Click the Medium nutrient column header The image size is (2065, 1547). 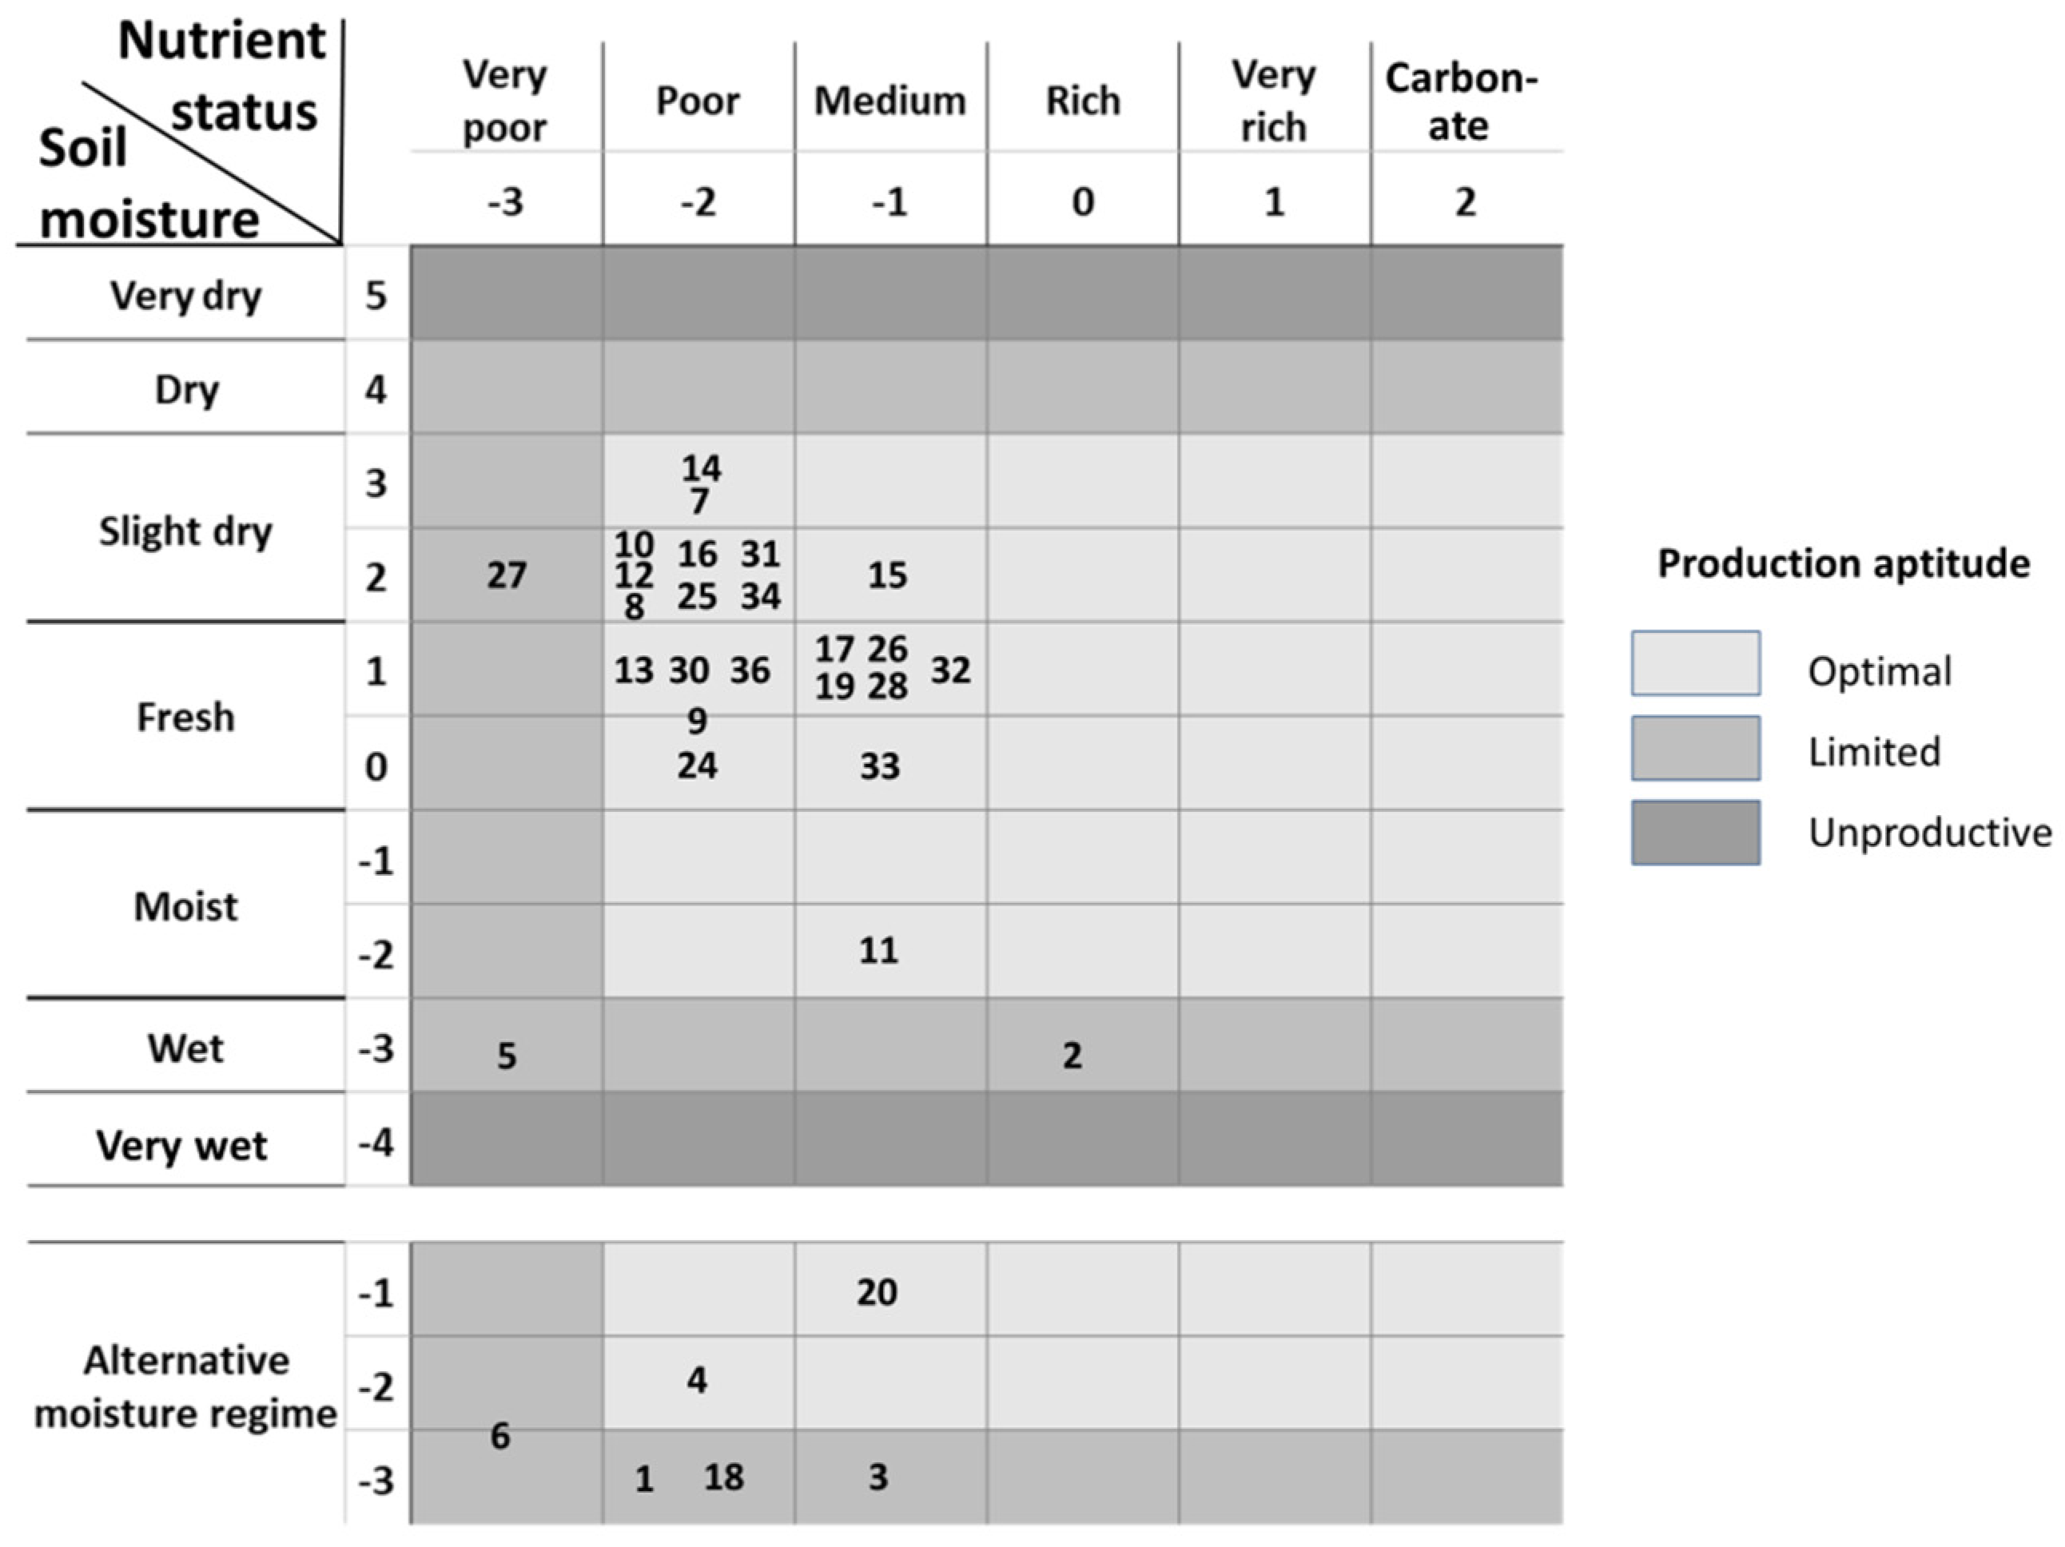pyautogui.click(x=889, y=101)
